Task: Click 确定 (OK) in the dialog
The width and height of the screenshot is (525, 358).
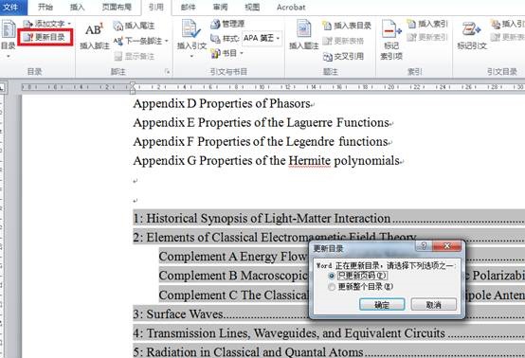Action: click(x=382, y=305)
